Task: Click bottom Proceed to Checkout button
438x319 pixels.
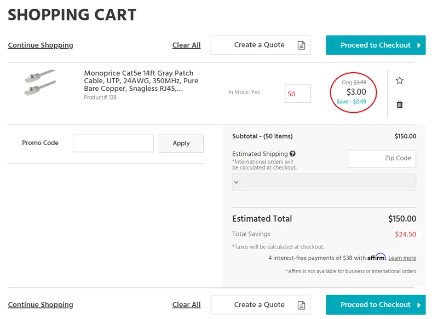Action: coord(376,304)
